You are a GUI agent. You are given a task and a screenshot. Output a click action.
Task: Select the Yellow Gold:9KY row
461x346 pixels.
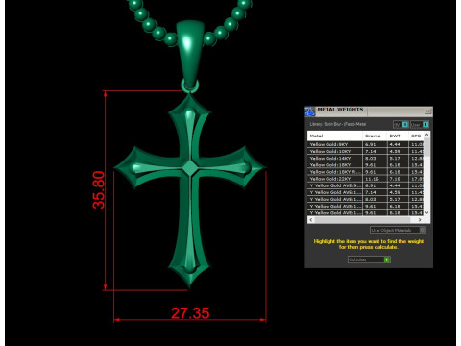coord(366,144)
